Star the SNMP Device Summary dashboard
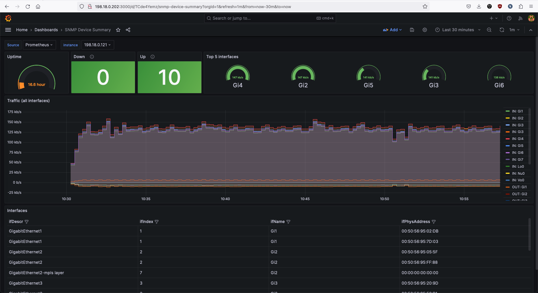Viewport: 538px width, 293px height. [118, 30]
